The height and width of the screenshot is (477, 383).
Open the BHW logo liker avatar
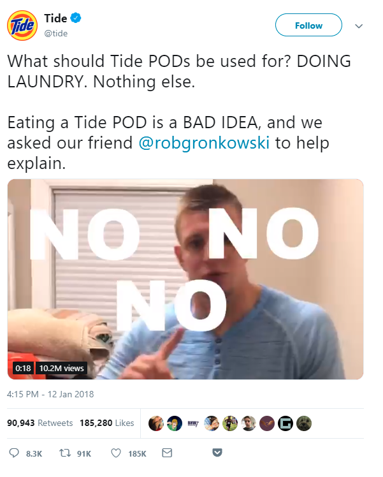[x=193, y=423]
